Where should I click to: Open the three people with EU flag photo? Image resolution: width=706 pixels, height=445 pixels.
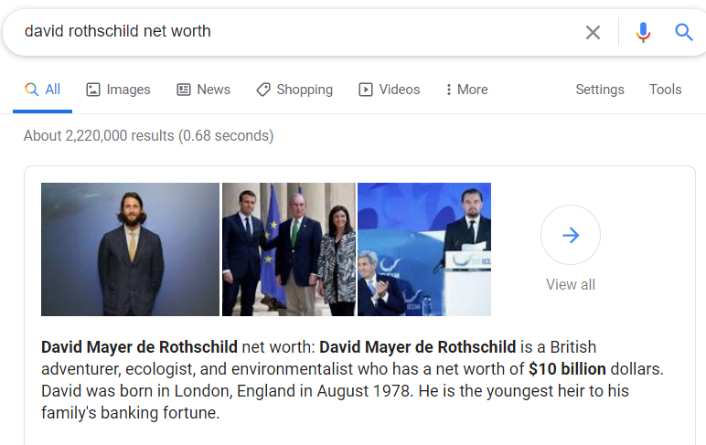[x=289, y=249]
